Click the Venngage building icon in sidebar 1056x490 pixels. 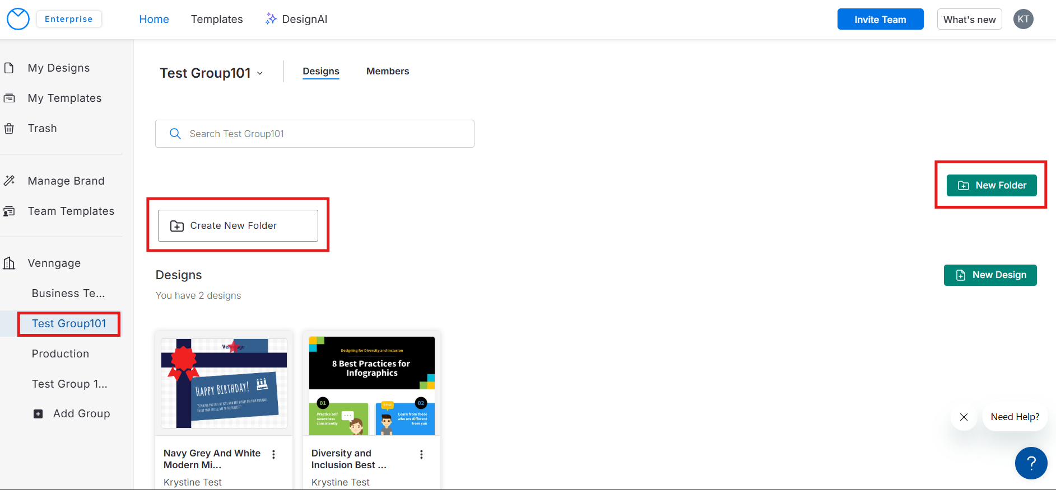[x=10, y=263]
